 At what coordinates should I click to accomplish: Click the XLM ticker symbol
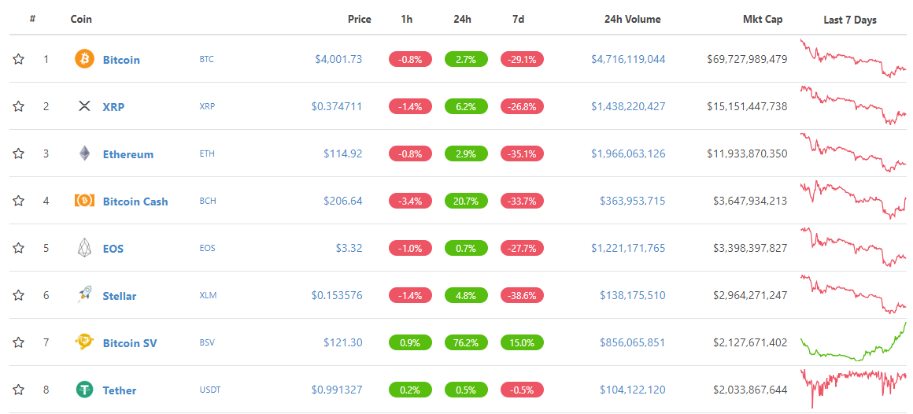pyautogui.click(x=208, y=295)
